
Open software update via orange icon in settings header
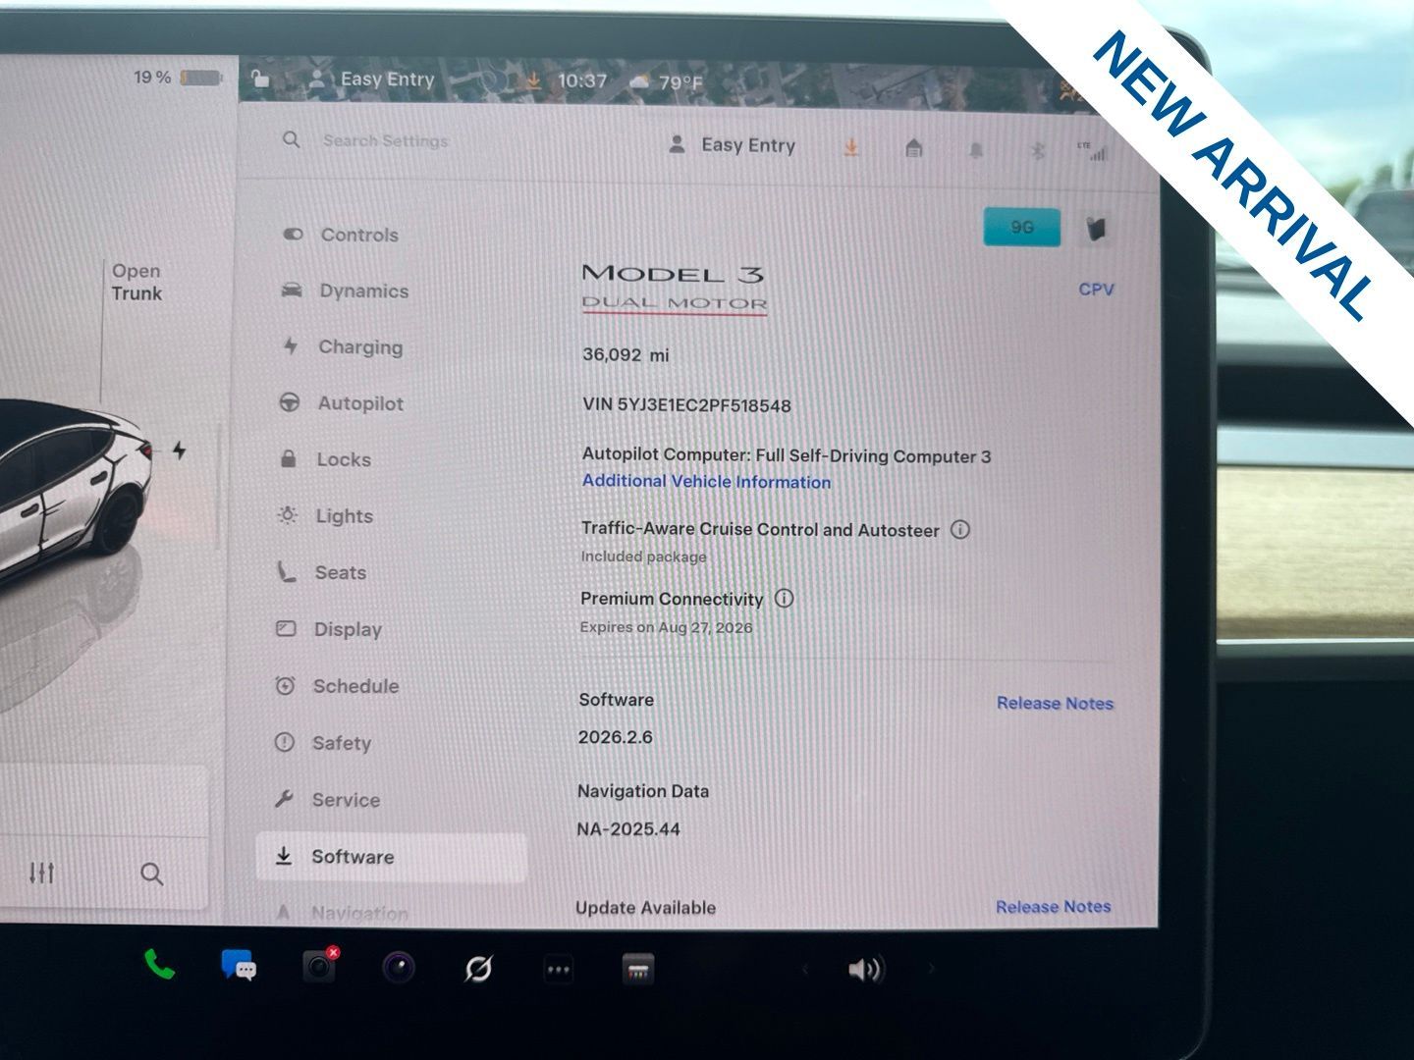coord(851,147)
